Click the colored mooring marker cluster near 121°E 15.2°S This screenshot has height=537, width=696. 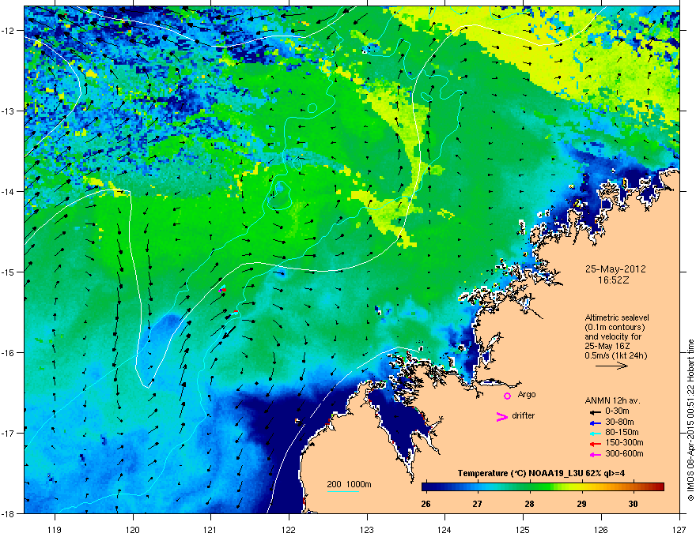[222, 289]
